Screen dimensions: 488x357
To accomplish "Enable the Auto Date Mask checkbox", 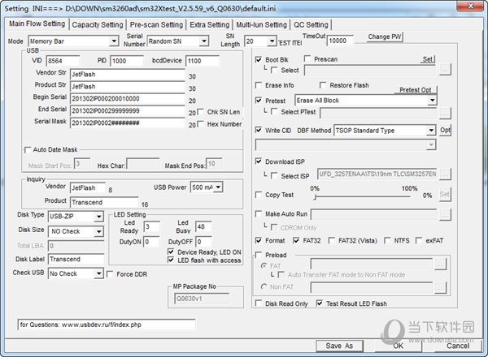I will [28, 150].
